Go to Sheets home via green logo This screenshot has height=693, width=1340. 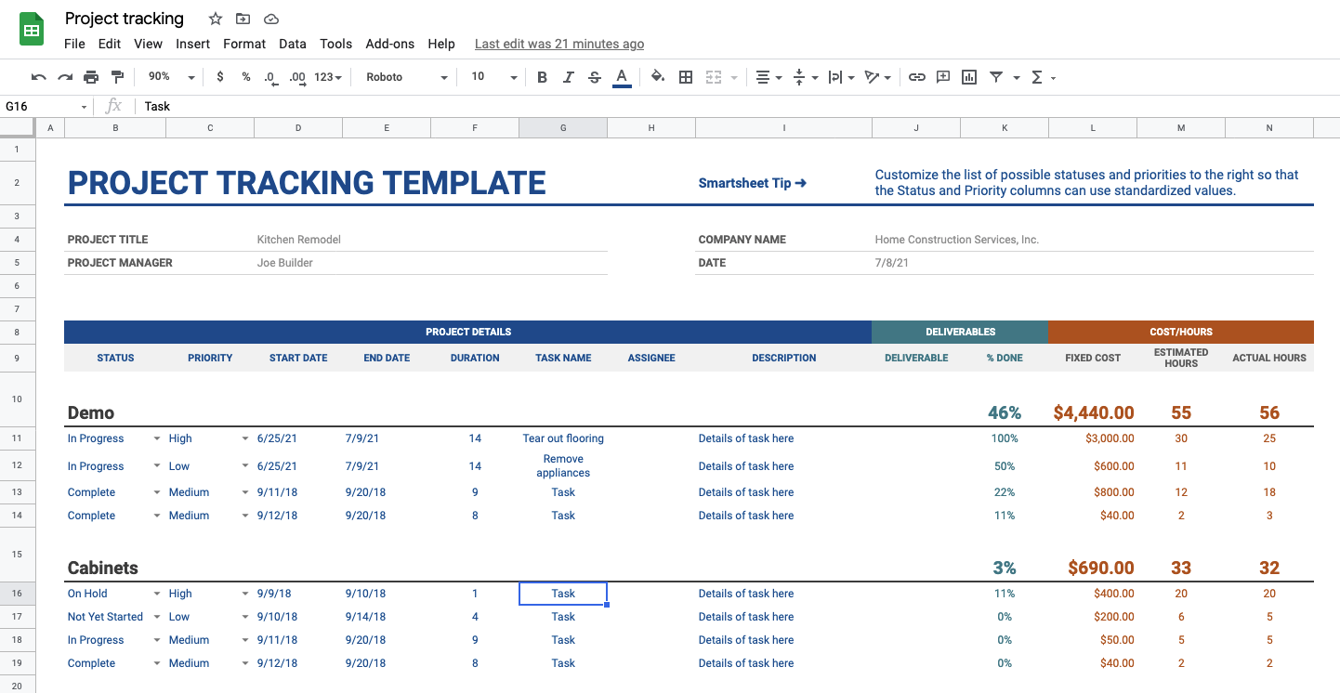coord(33,30)
